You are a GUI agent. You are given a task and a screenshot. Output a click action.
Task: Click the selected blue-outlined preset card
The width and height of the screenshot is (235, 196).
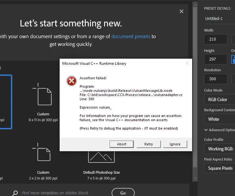click(x=6, y=102)
